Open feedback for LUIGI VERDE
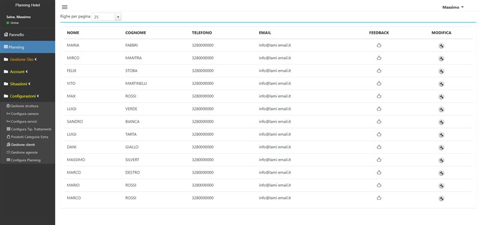This screenshot has height=225, width=480. click(x=379, y=109)
